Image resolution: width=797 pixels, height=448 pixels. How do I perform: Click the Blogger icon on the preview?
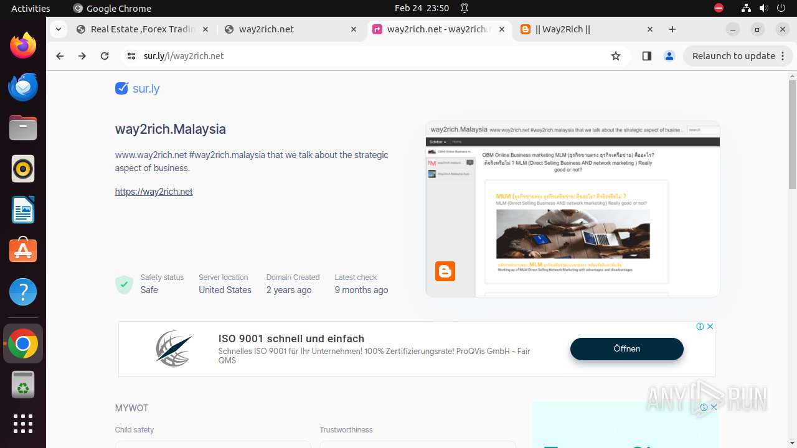[x=445, y=271]
